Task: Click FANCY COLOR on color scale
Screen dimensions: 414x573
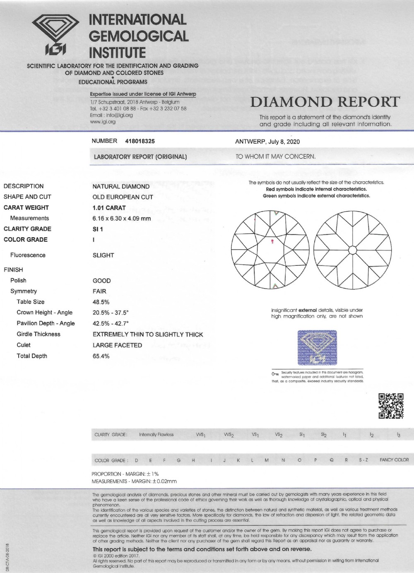Action: coord(394,460)
